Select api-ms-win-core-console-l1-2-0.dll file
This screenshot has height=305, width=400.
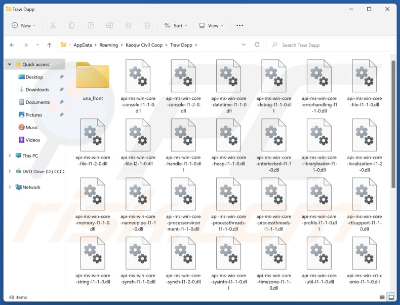click(x=183, y=86)
